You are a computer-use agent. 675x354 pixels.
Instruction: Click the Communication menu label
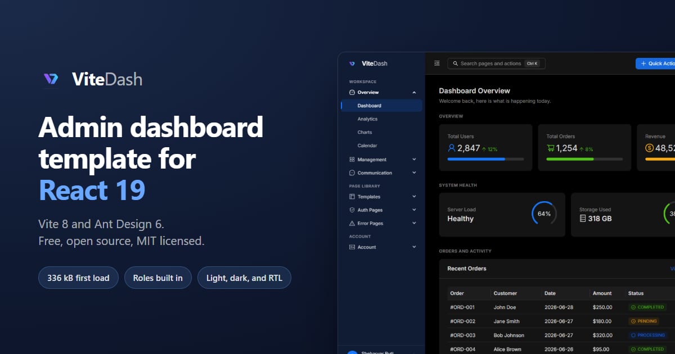(375, 173)
